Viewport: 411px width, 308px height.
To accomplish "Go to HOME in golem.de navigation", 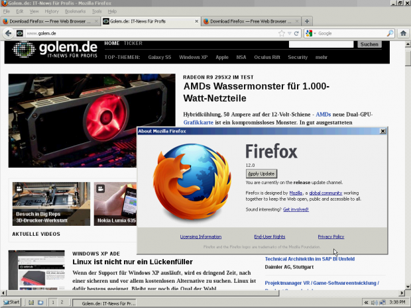I will coord(112,43).
